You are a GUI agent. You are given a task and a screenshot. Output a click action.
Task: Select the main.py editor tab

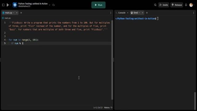pyautogui.click(x=9, y=13)
